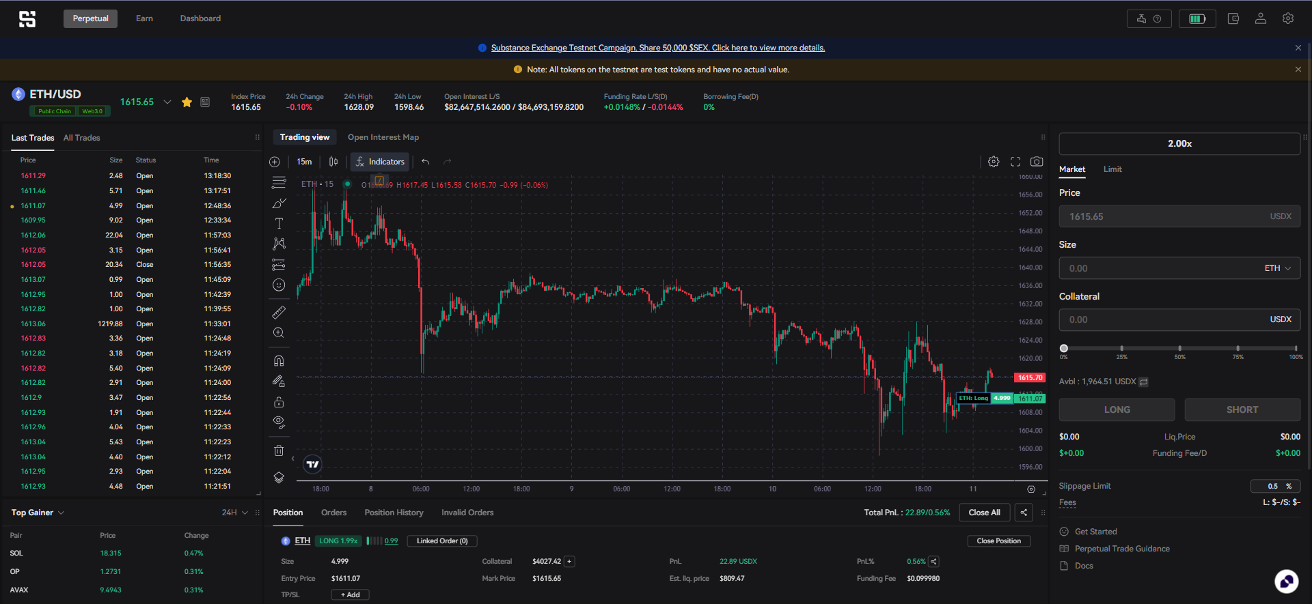The image size is (1312, 604).
Task: Click the compare or add symbol plus icon
Action: click(275, 162)
